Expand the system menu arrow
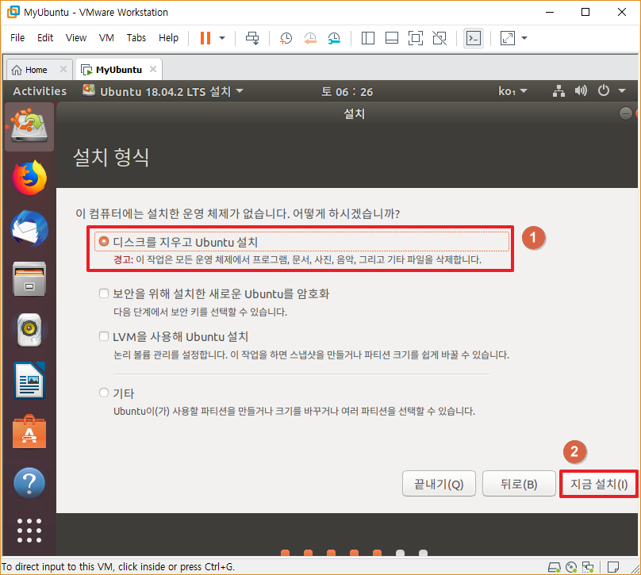Image resolution: width=641 pixels, height=575 pixels. click(x=622, y=90)
